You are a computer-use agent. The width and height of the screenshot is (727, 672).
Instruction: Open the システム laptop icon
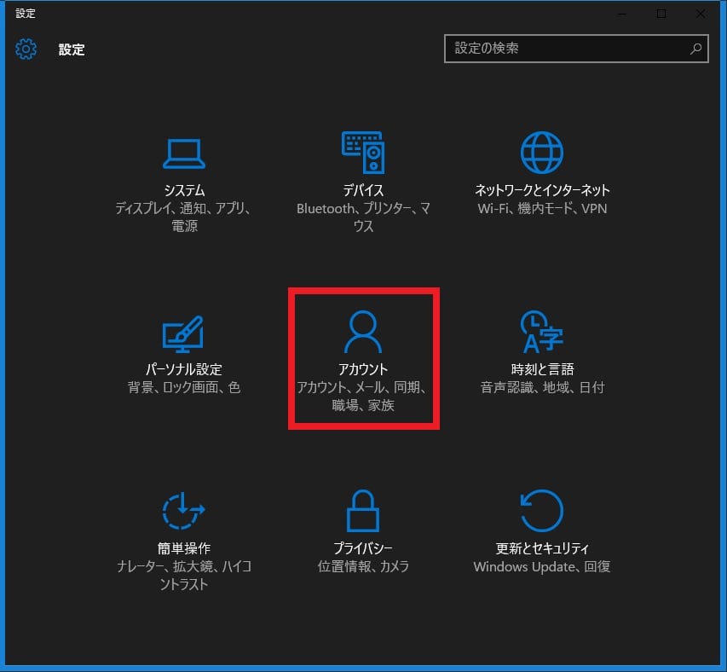click(183, 154)
